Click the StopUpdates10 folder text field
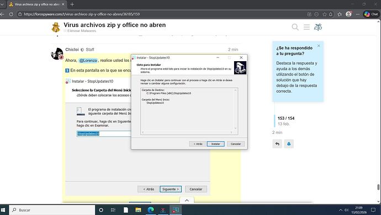Viewport: 381px width, 215px height. (104, 134)
